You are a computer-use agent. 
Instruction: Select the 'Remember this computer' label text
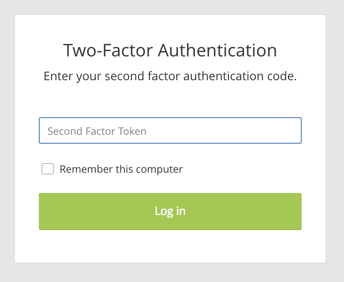(x=121, y=169)
